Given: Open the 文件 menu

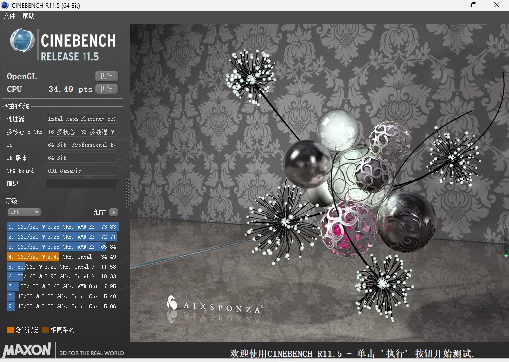Looking at the screenshot, I should point(10,16).
